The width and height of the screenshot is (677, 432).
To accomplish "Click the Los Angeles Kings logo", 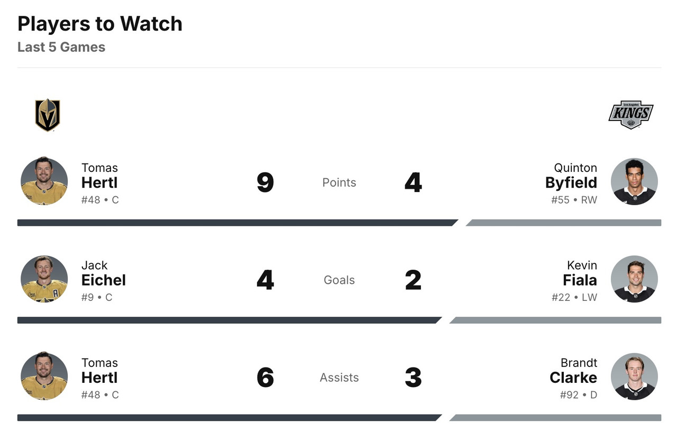I will pos(630,115).
